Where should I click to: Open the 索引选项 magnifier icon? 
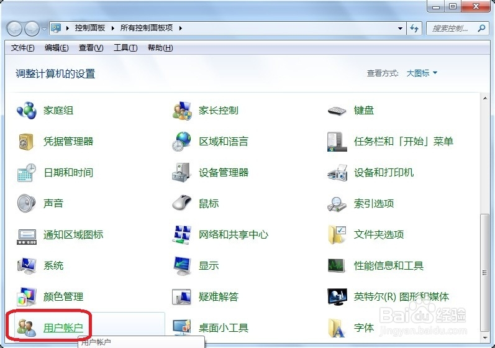coord(337,204)
